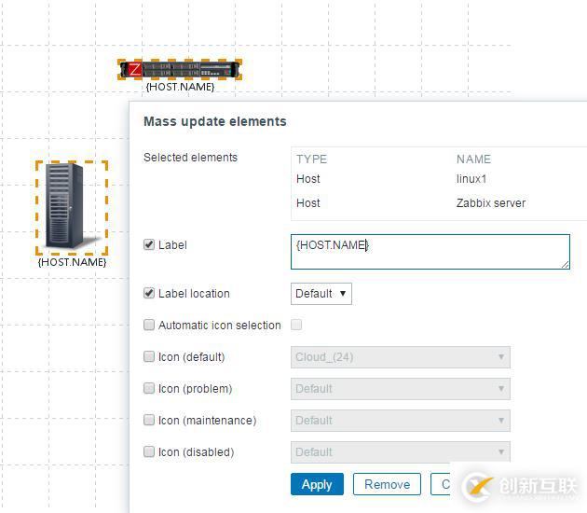587x513 pixels.
Task: Enable the Automatic icon selection update checkbox
Action: 149,325
